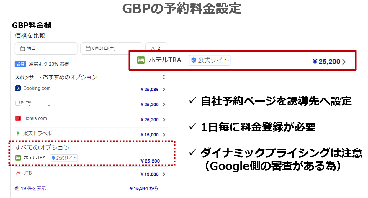Screen dimensions: 368x198
Task: Click ホテルTRA name in the enlarged callout
Action: pyautogui.click(x=165, y=60)
